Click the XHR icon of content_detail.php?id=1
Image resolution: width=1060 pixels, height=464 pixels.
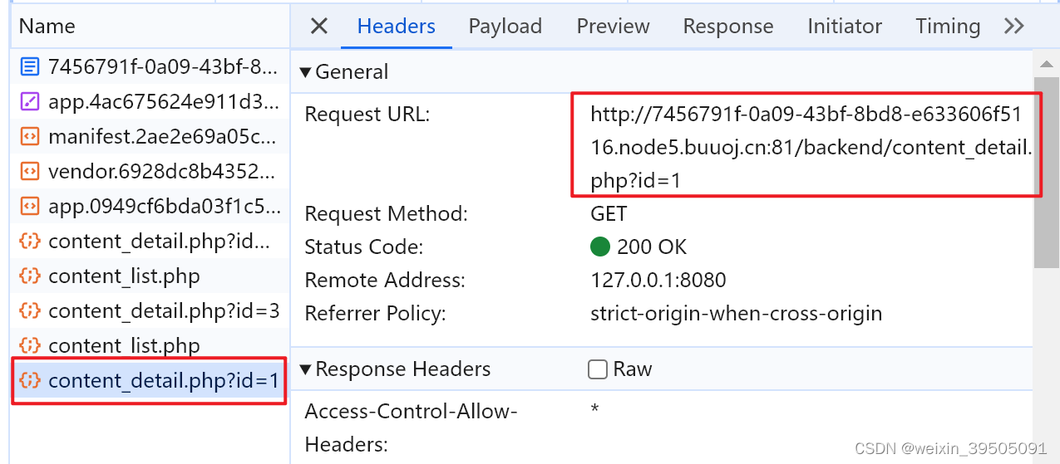pyautogui.click(x=30, y=381)
